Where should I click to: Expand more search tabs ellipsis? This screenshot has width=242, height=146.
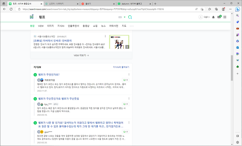point(132,26)
